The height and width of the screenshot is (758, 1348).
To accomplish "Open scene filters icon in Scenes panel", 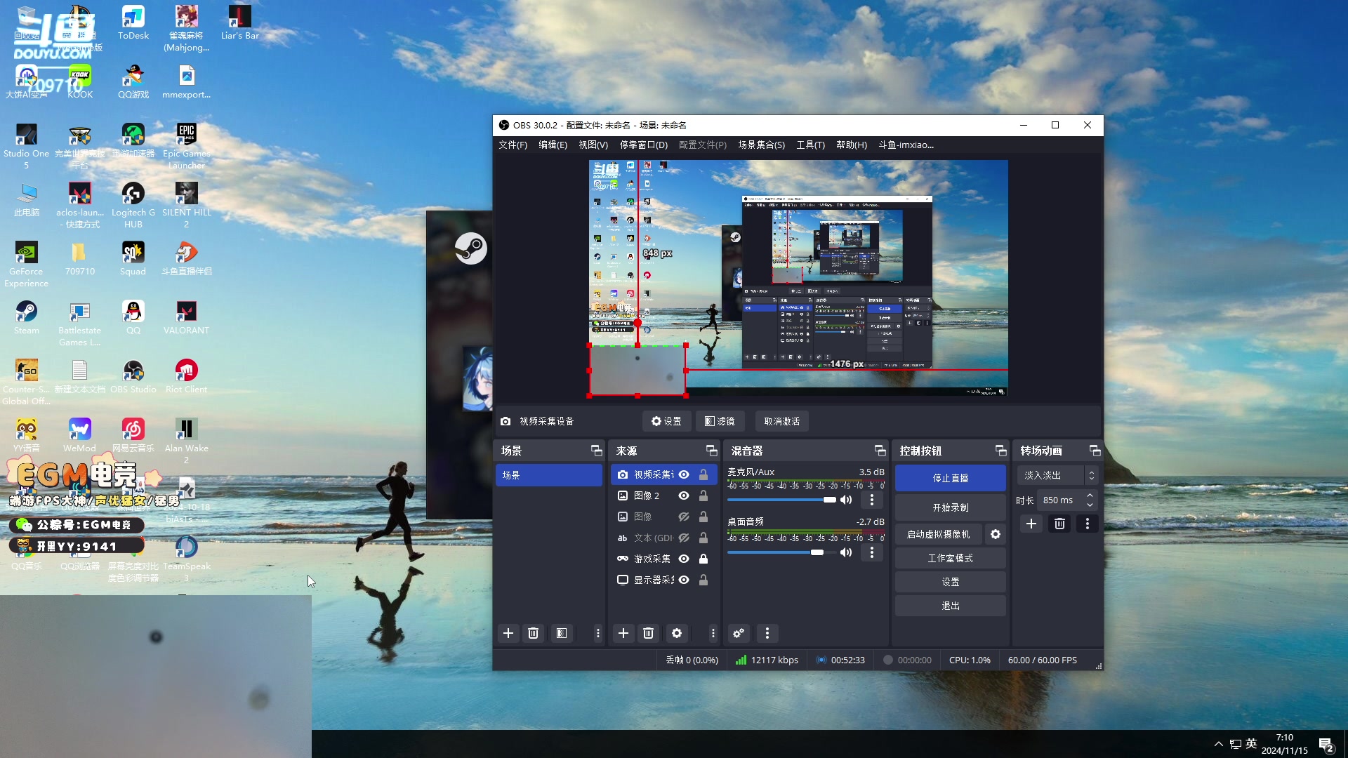I will 562,633.
